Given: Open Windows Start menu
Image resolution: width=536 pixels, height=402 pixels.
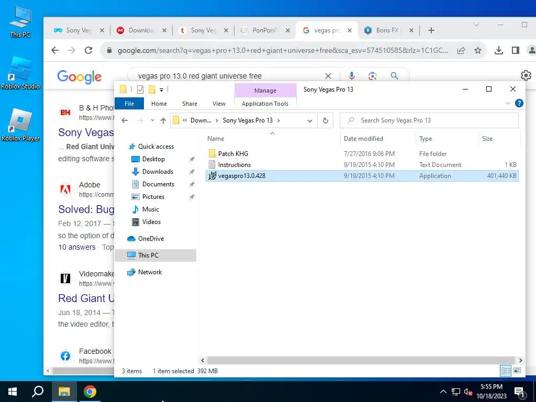Looking at the screenshot, I should [x=13, y=392].
